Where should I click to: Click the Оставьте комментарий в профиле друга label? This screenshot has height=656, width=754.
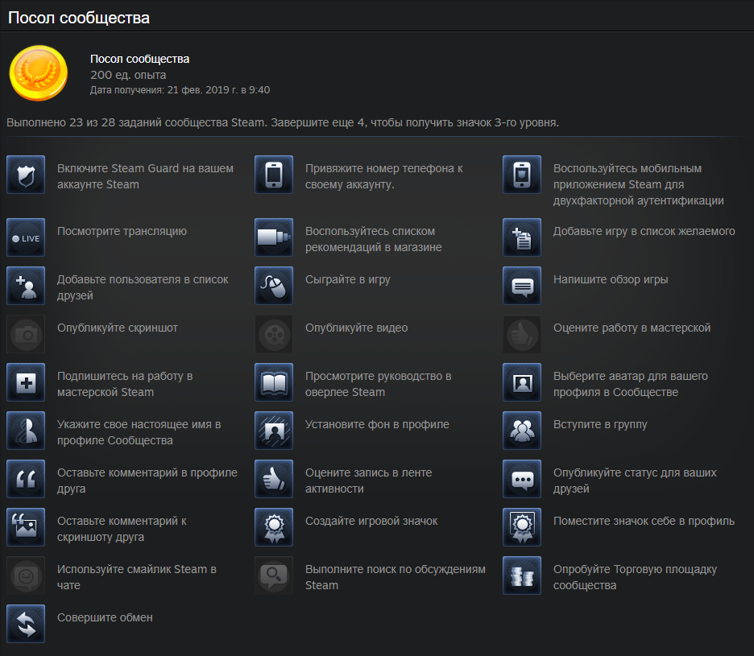[147, 481]
